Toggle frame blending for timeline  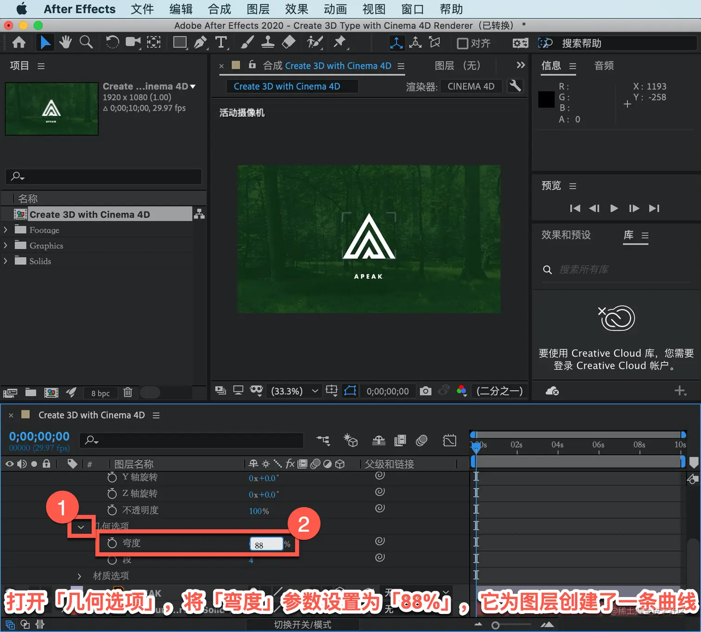click(x=400, y=440)
